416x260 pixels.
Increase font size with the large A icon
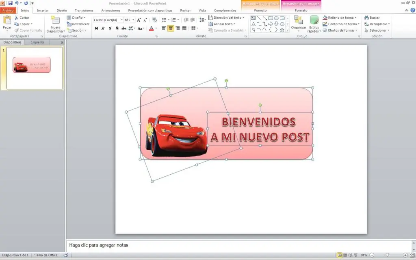coord(139,20)
